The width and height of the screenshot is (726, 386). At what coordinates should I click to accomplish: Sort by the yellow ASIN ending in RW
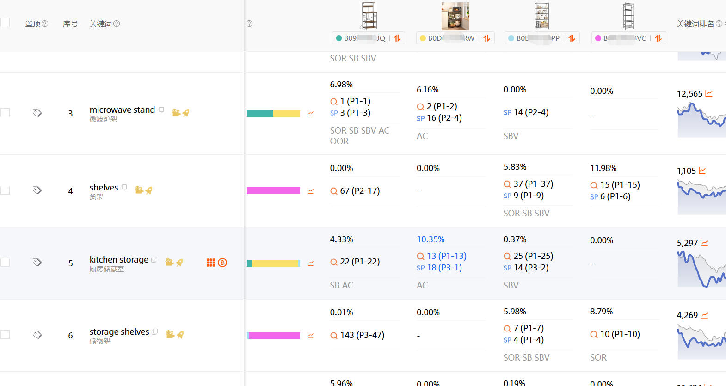click(487, 38)
